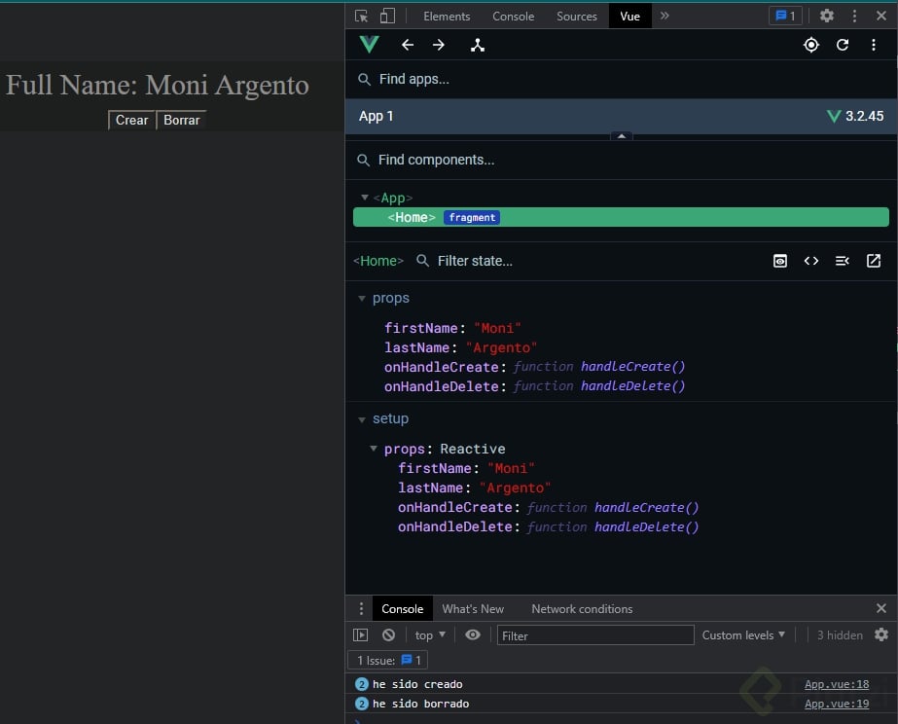This screenshot has height=724, width=898.
Task: Select the Home component row
Action: click(621, 218)
